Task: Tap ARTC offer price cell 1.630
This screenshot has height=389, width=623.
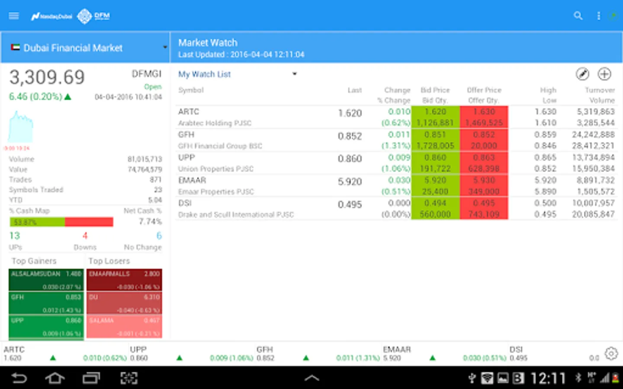Action: pyautogui.click(x=484, y=112)
